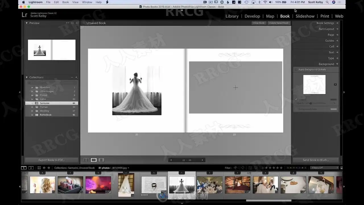
Task: Select the wedding dress hanging thumbnail in filmstrip
Action: [x=126, y=185]
